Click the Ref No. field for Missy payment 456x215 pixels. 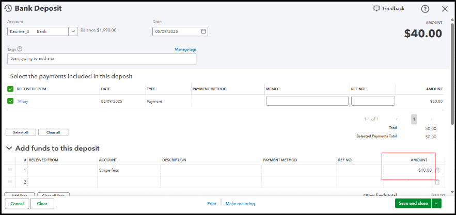coord(373,101)
